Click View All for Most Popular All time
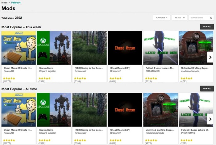 coord(207,88)
